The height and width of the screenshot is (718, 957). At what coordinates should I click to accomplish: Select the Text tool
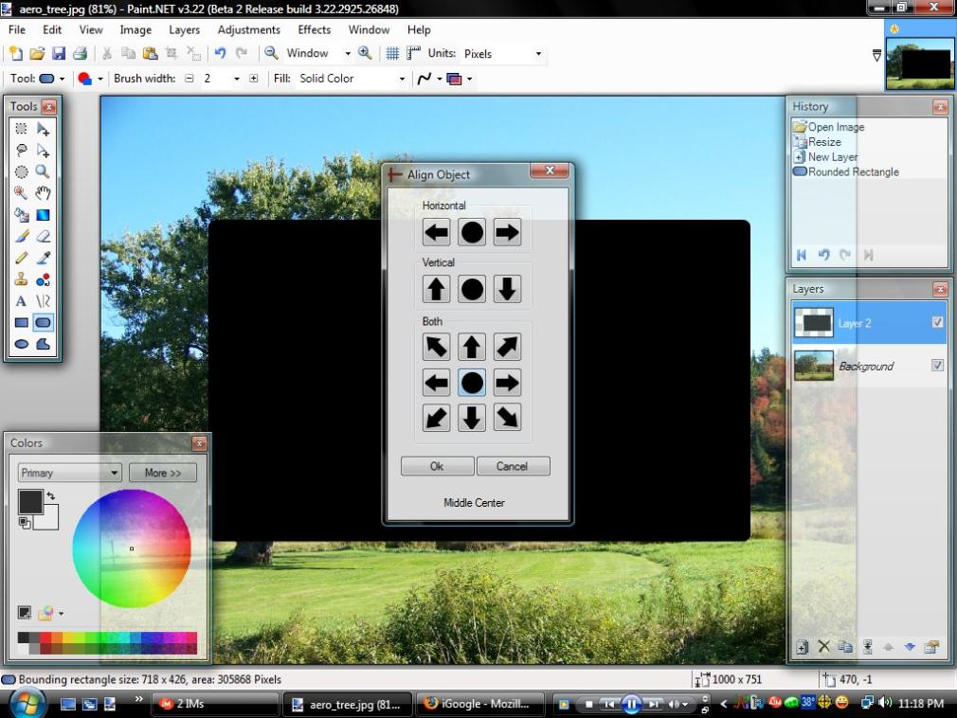(x=21, y=302)
